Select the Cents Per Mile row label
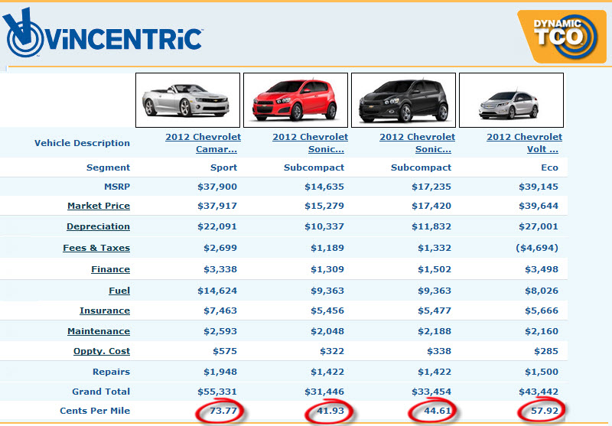This screenshot has height=426, width=612. click(x=95, y=411)
